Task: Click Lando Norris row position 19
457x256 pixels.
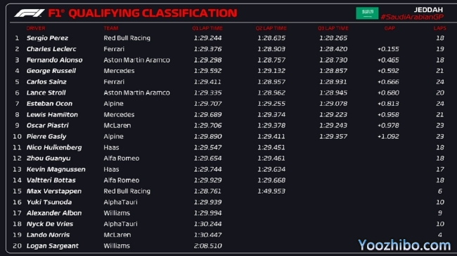Action: click(17, 235)
